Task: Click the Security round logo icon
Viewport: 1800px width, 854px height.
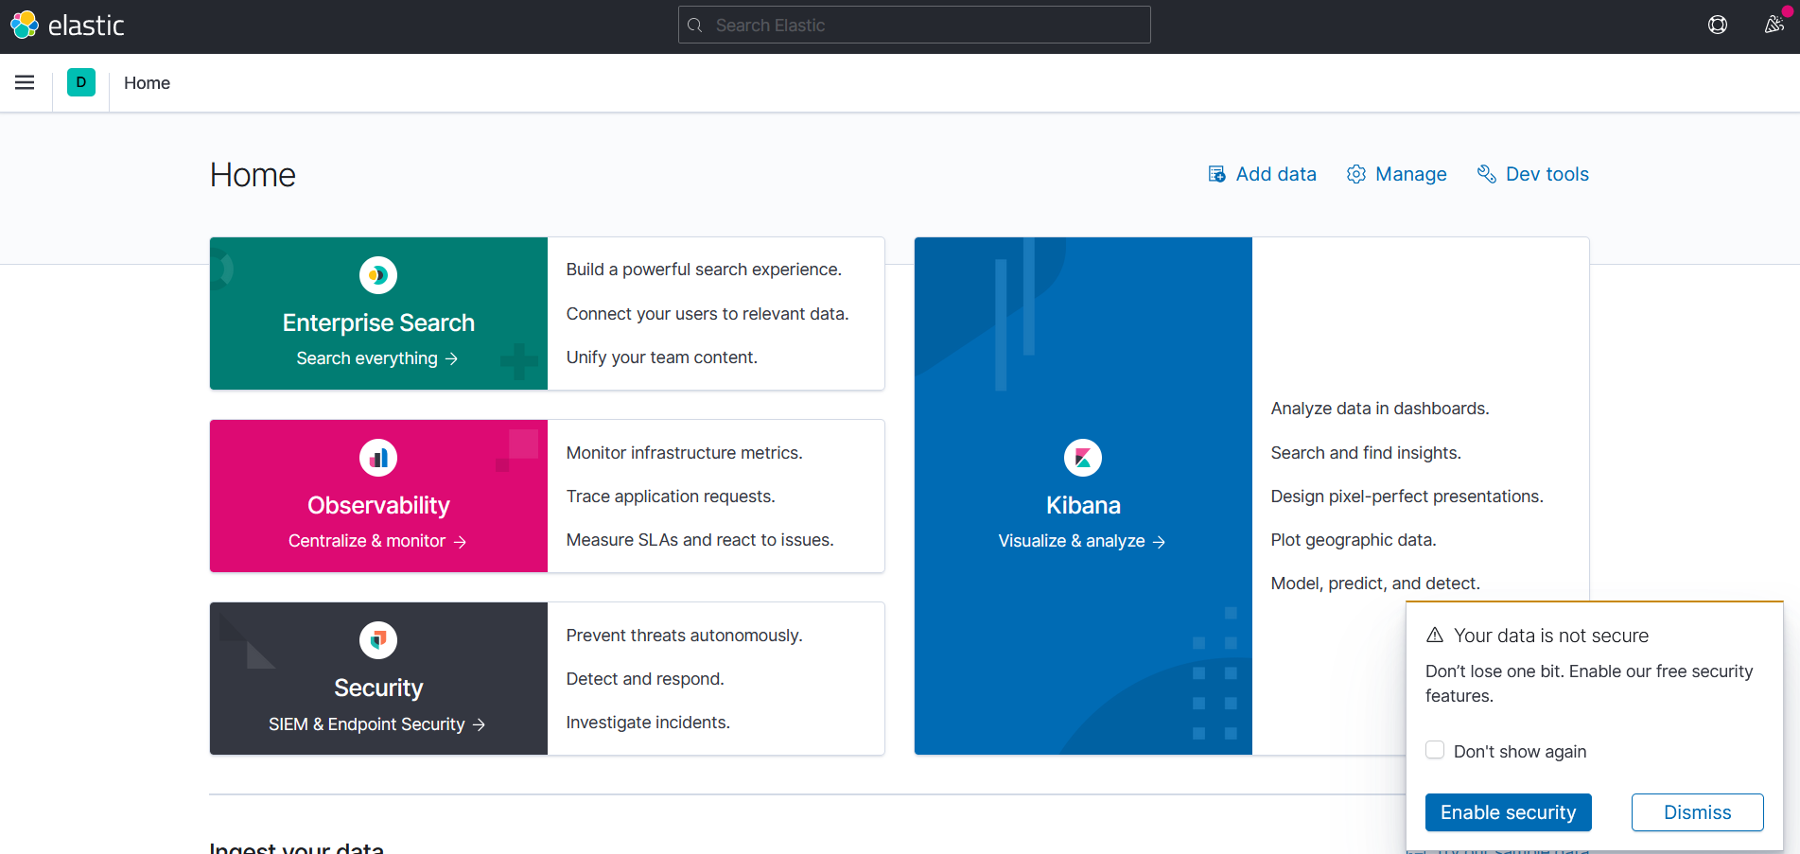Action: coord(378,640)
